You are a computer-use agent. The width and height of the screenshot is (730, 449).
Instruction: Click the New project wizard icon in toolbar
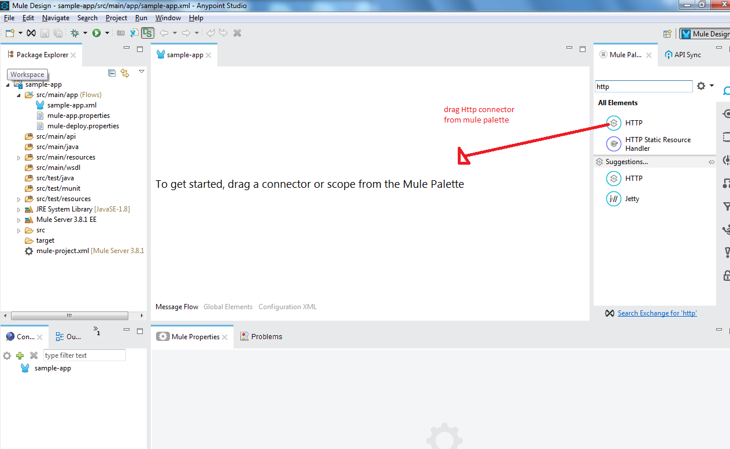coord(9,34)
